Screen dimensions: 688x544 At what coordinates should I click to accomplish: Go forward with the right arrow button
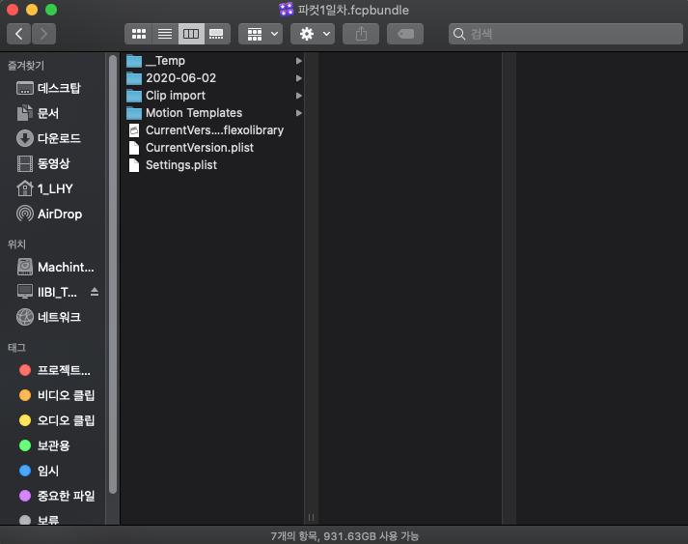43,34
